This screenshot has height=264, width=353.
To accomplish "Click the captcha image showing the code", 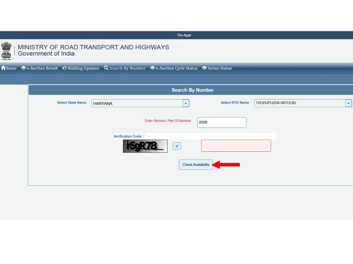I will point(145,146).
